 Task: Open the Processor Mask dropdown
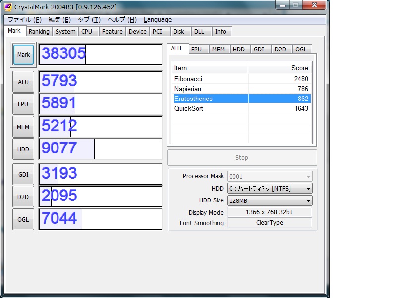[x=270, y=176]
